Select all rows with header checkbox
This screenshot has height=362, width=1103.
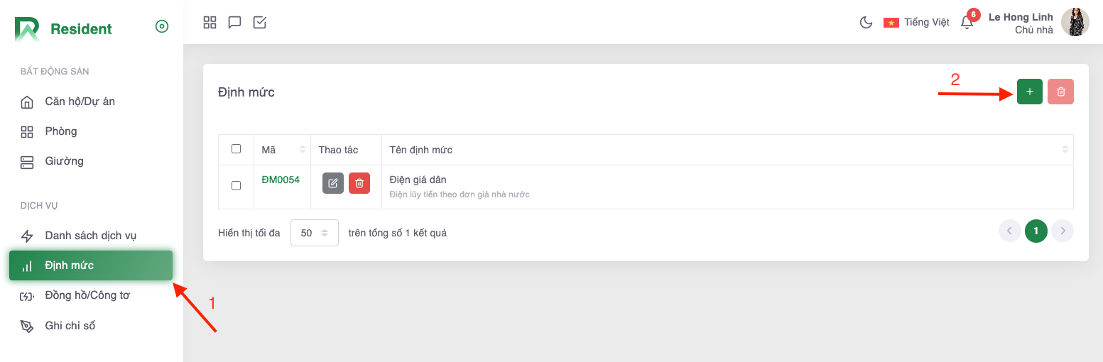[x=237, y=149]
